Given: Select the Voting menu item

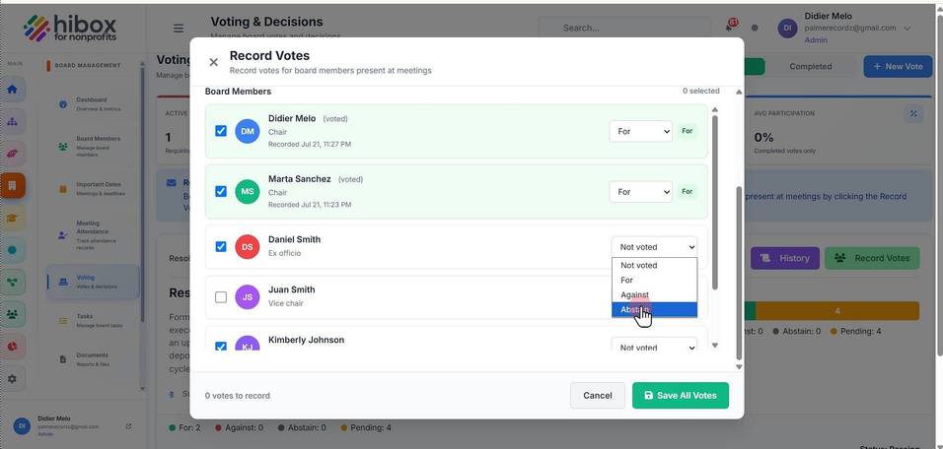Looking at the screenshot, I should pyautogui.click(x=94, y=282).
